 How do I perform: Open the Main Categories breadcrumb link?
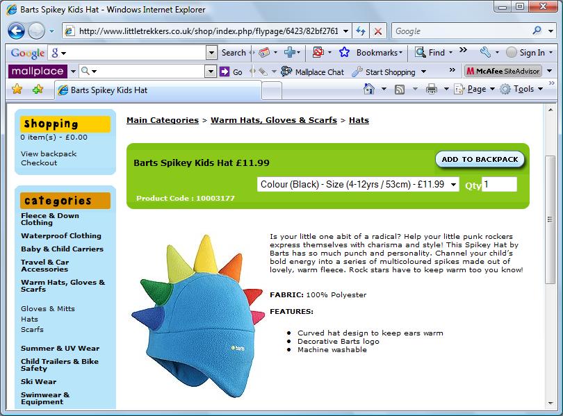pos(163,120)
